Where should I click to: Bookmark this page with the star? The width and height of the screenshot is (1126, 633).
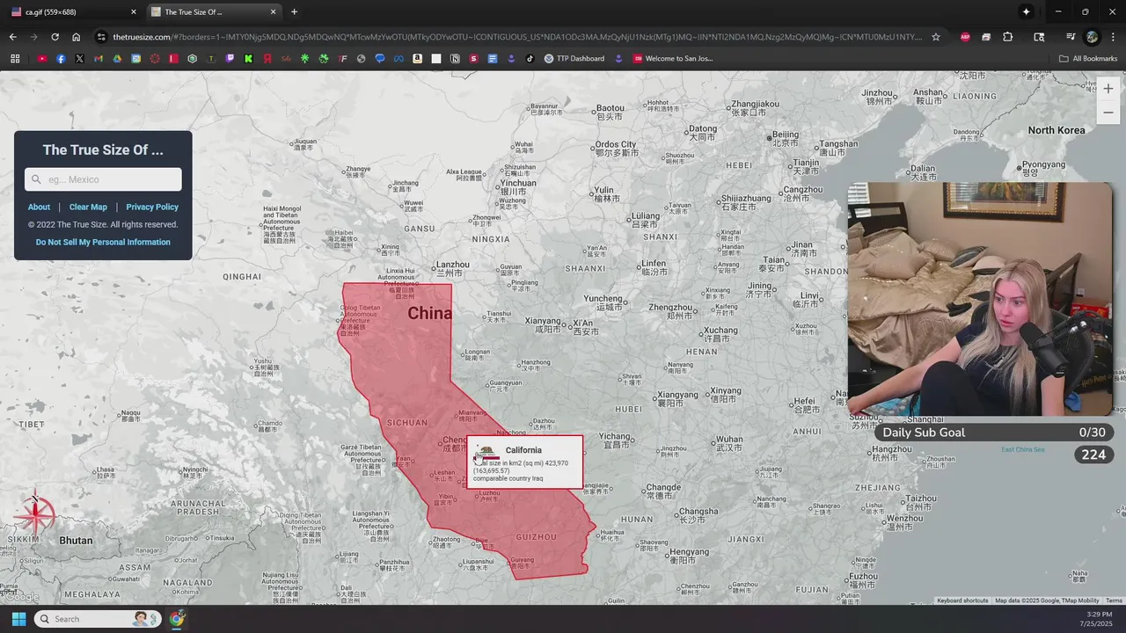(x=936, y=37)
